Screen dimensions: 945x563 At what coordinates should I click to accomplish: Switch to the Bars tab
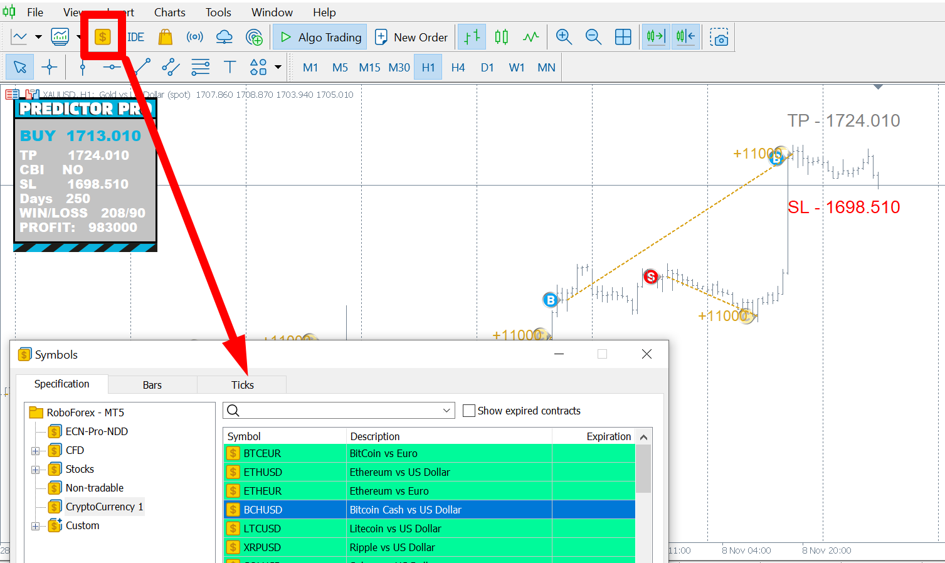(x=152, y=385)
